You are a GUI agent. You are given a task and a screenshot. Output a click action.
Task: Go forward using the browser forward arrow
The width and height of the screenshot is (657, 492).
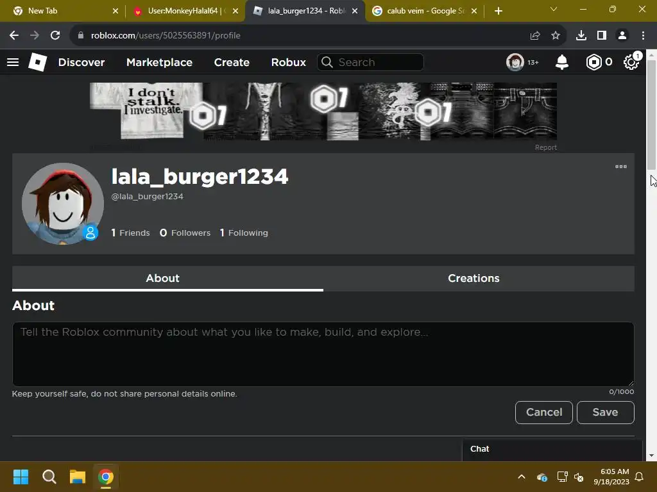35,36
